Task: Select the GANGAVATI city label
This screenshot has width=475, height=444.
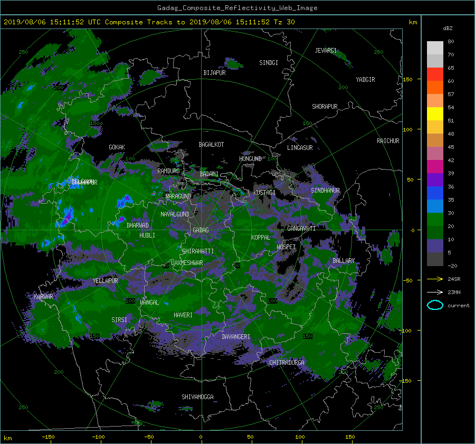Action: click(301, 229)
